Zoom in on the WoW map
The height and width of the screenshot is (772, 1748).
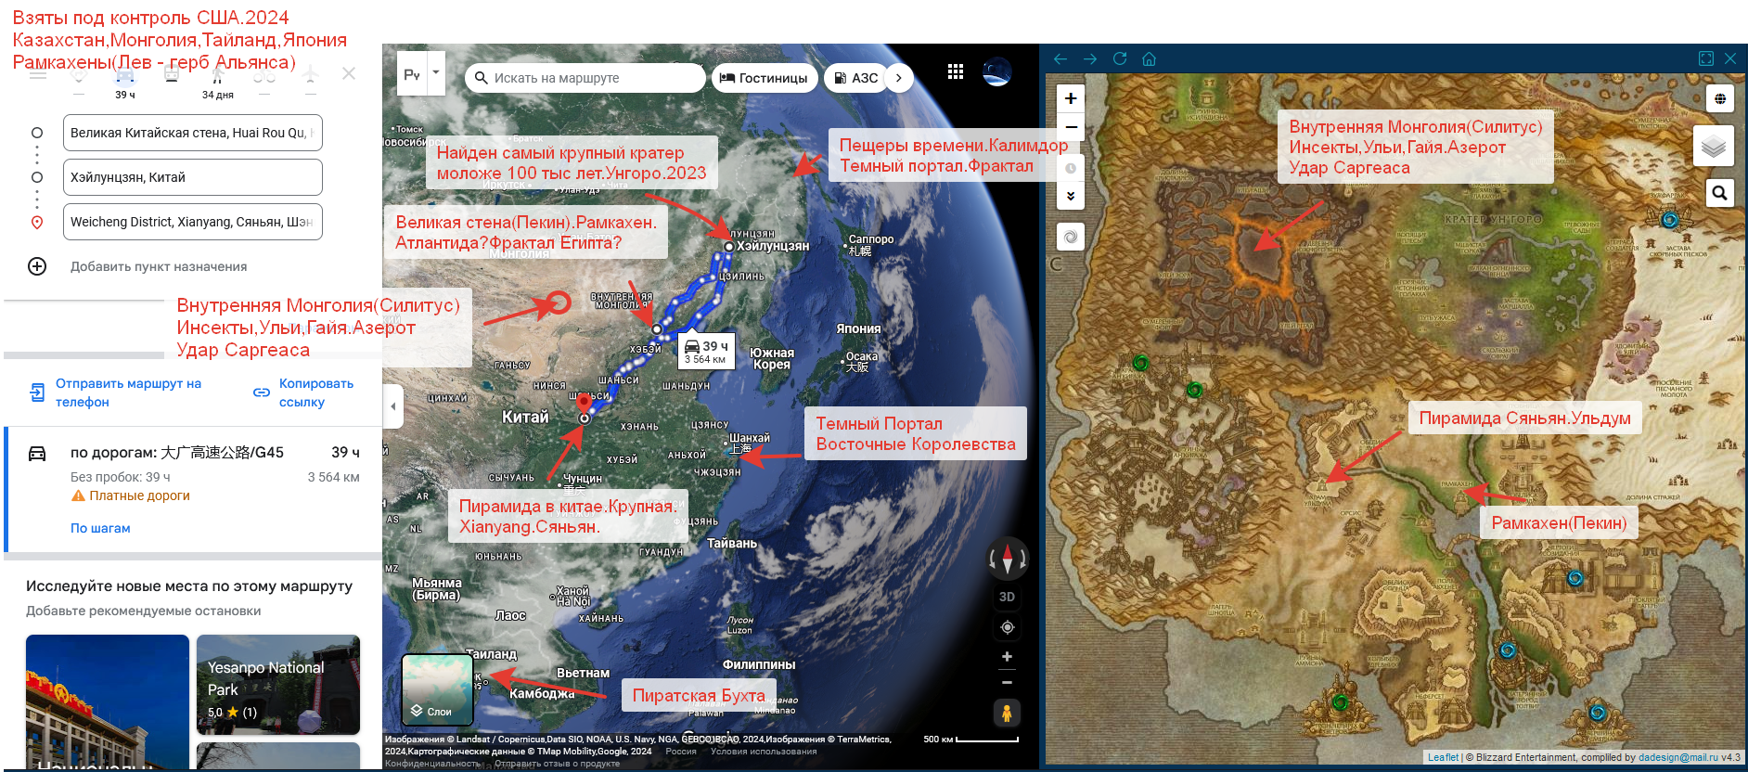coord(1071,98)
